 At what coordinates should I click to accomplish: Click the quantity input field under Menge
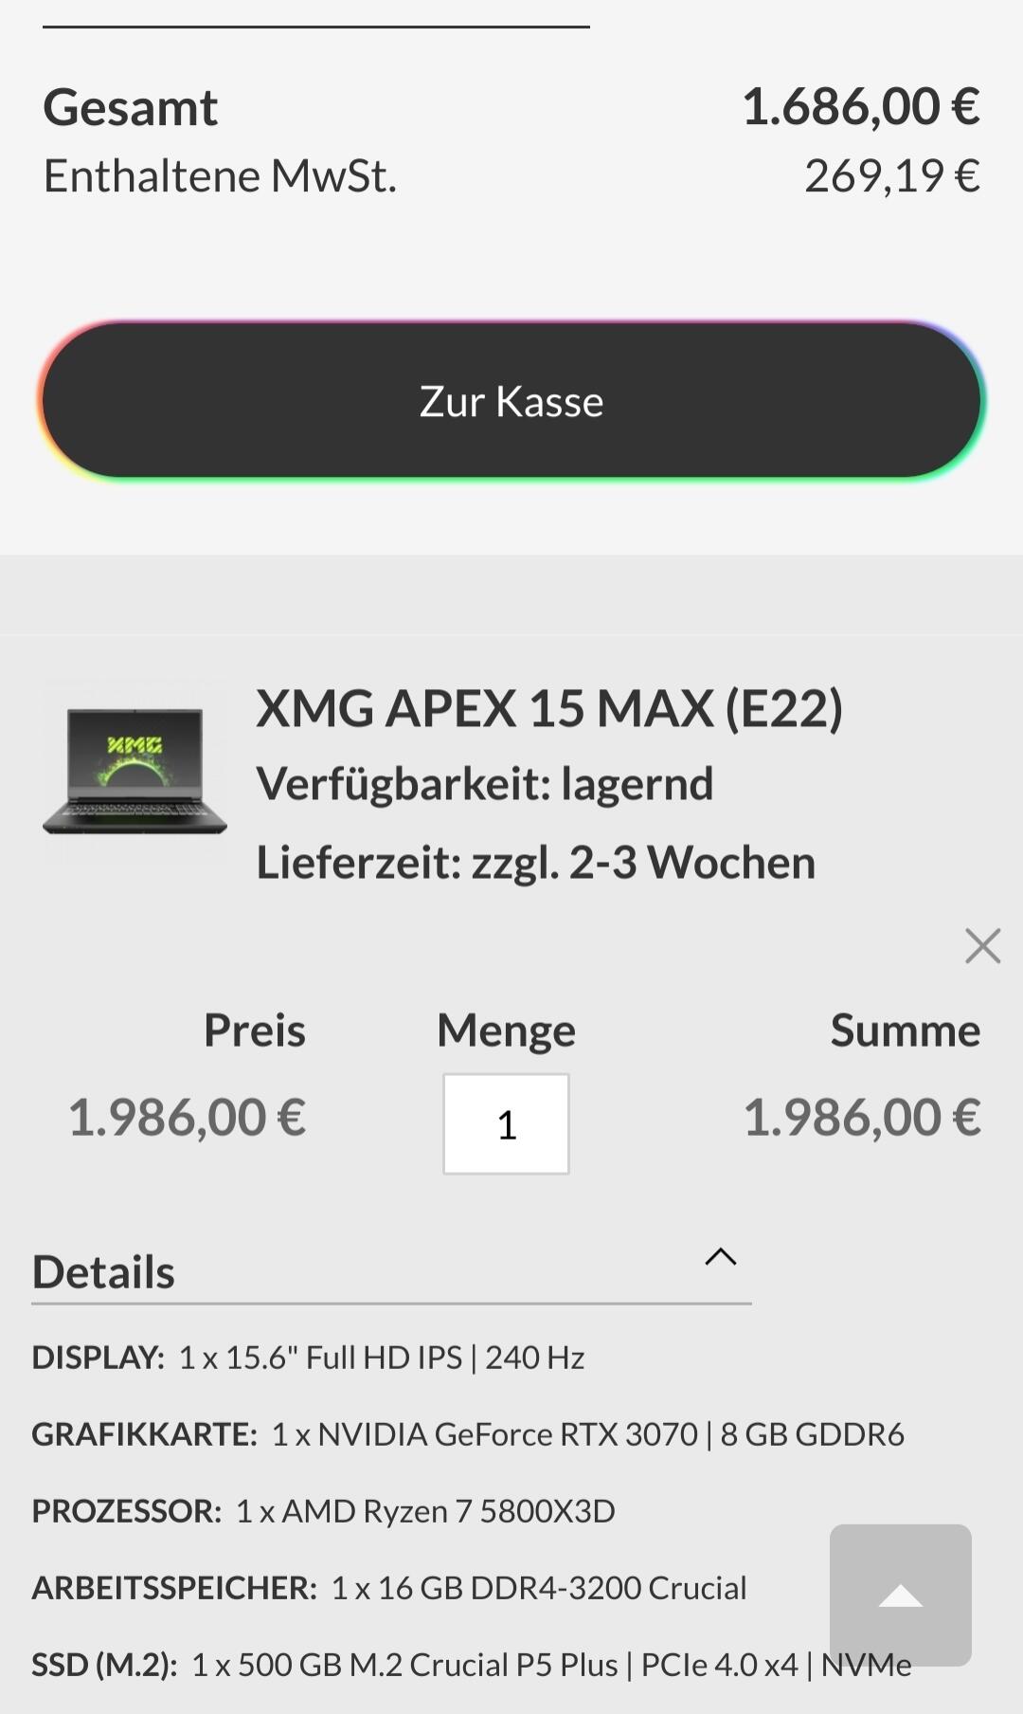pyautogui.click(x=506, y=1123)
